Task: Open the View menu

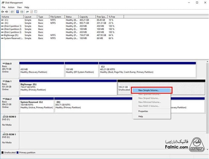Action: coord(19,7)
